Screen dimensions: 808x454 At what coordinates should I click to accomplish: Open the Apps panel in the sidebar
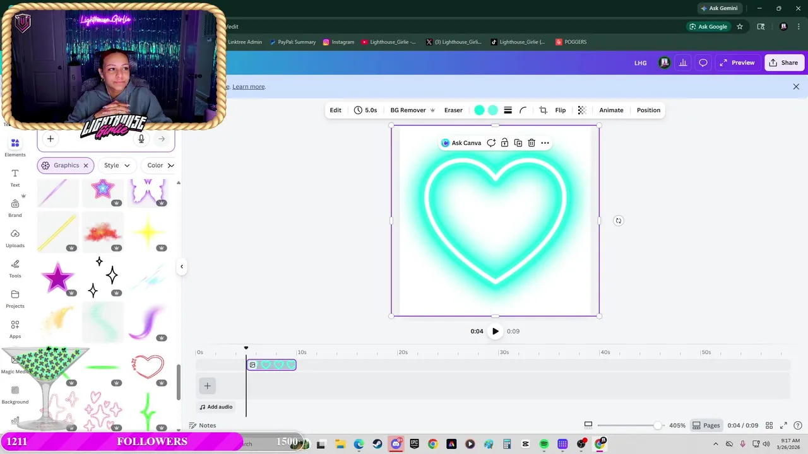click(15, 330)
